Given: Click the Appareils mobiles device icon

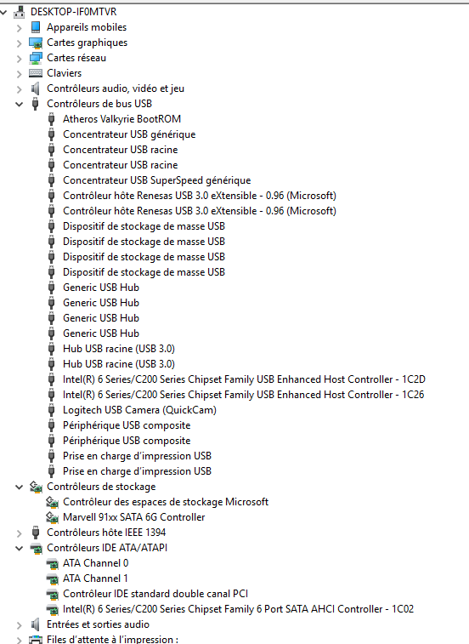Looking at the screenshot, I should 36,27.
